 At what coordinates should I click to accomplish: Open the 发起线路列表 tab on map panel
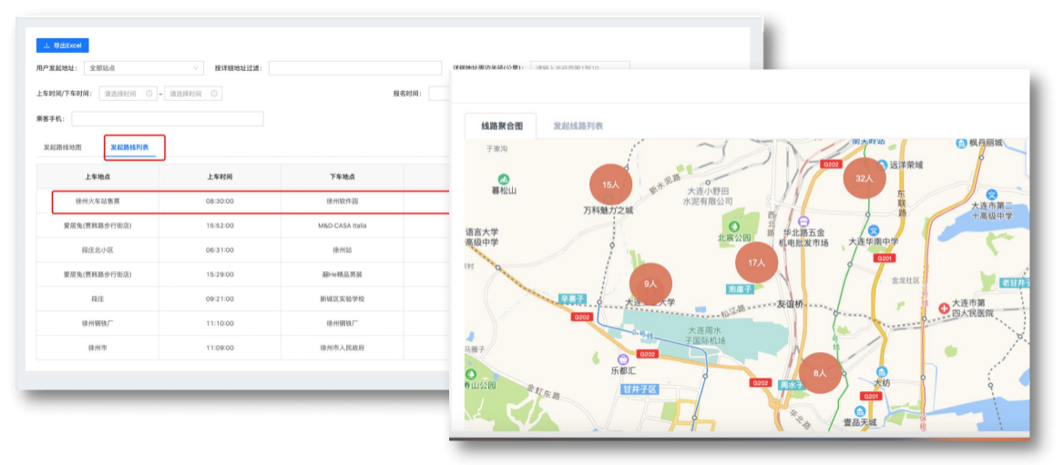(578, 126)
